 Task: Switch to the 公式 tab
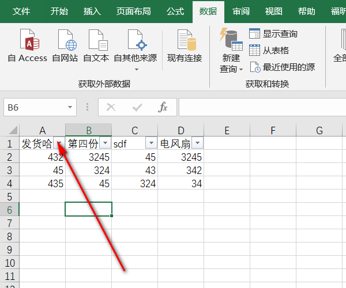175,12
